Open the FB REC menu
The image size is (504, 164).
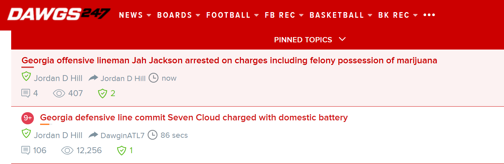click(x=284, y=15)
